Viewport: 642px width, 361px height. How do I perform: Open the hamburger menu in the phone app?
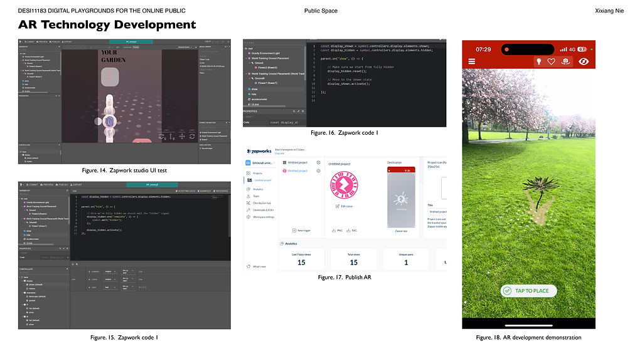tap(472, 61)
